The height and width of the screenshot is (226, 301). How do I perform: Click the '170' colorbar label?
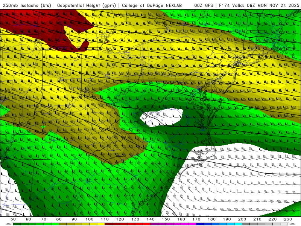[x=196, y=219]
